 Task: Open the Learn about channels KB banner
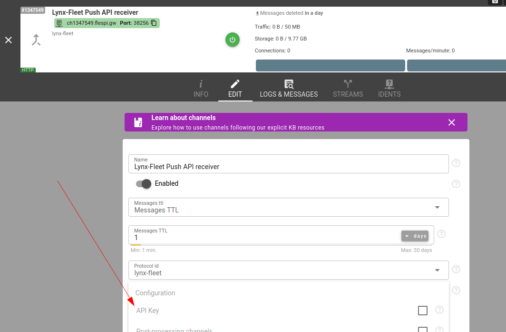(x=238, y=122)
